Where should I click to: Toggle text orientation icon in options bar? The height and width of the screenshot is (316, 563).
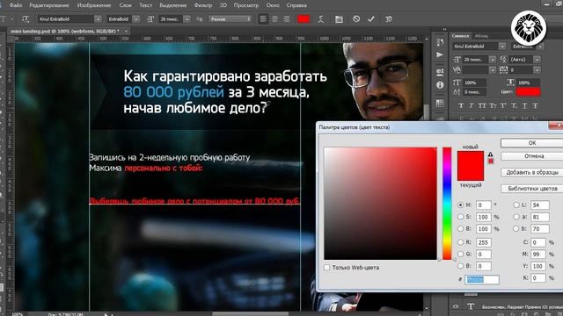coord(26,19)
